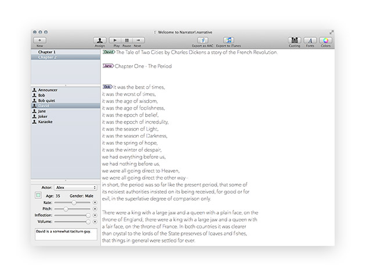Click the splitter handle below the chapter list
The width and height of the screenshot is (366, 275).
pos(66,85)
